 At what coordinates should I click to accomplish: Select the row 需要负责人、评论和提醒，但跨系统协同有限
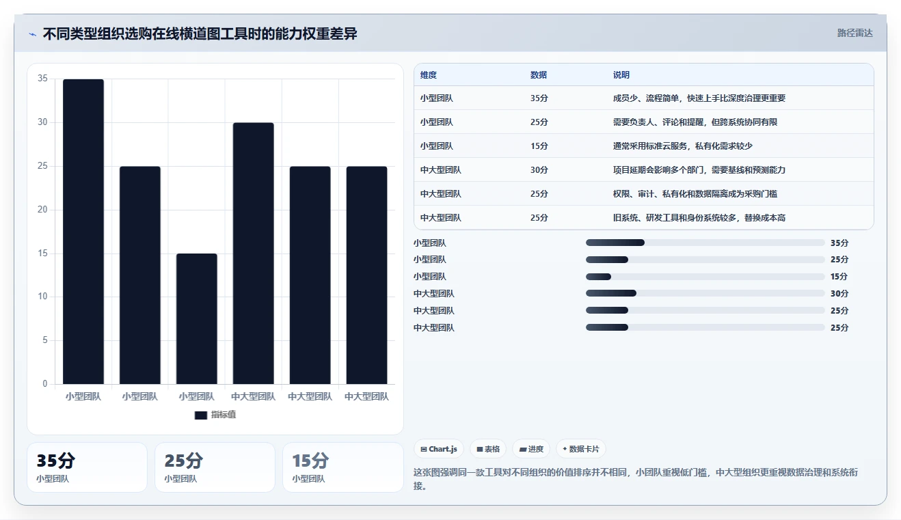point(644,122)
